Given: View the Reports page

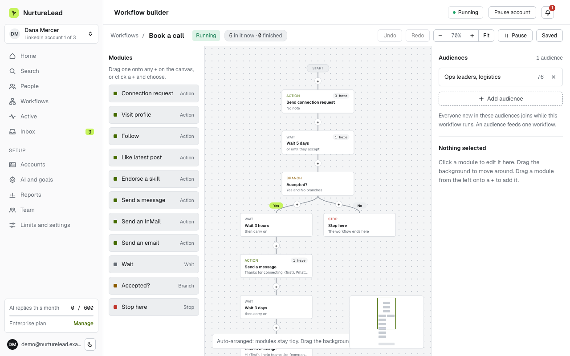Looking at the screenshot, I should (x=51, y=195).
